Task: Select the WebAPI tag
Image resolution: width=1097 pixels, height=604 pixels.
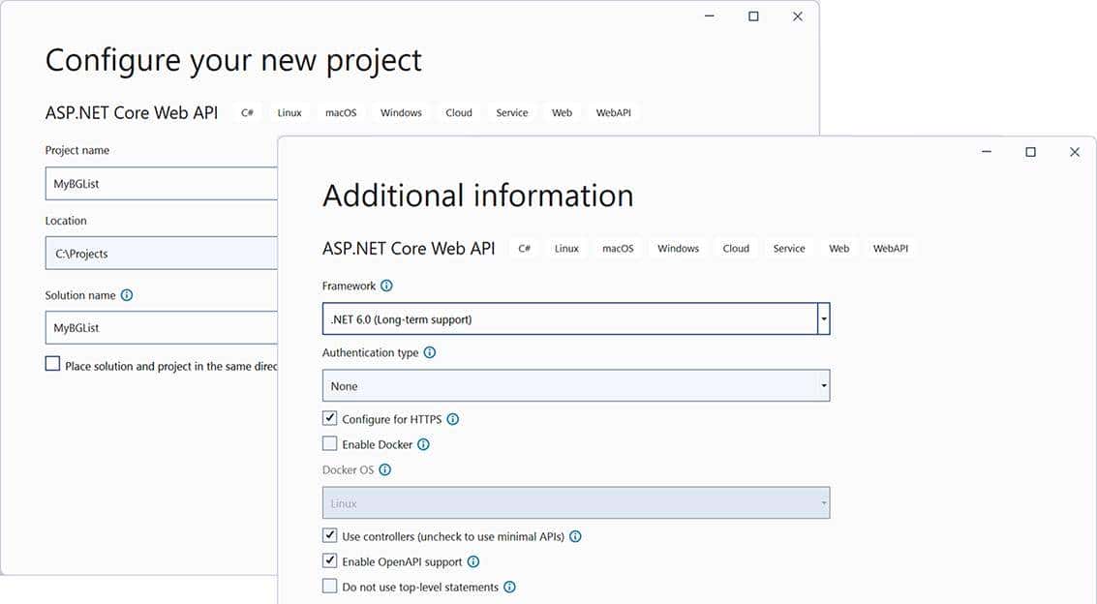Action: tap(890, 248)
